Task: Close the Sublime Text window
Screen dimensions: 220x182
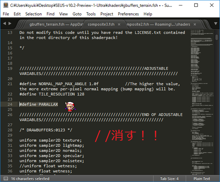Action: point(212,5)
